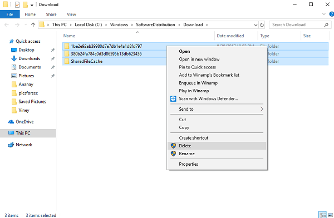Select folder 1be2e92eb39980d7e7db1e4a1d8fd797
The width and height of the screenshot is (334, 218).
106,46
